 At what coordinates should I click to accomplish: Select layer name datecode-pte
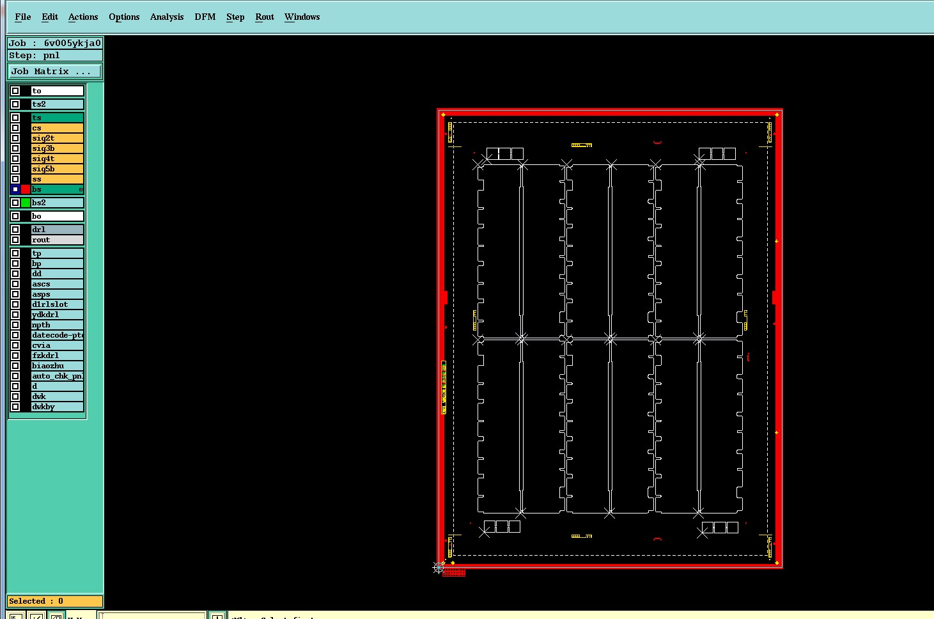point(57,335)
